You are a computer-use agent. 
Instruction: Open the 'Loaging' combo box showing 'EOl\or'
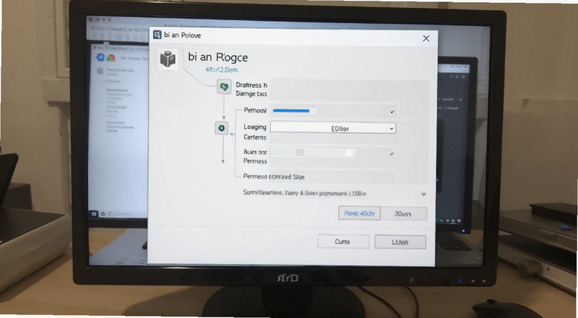coord(333,128)
